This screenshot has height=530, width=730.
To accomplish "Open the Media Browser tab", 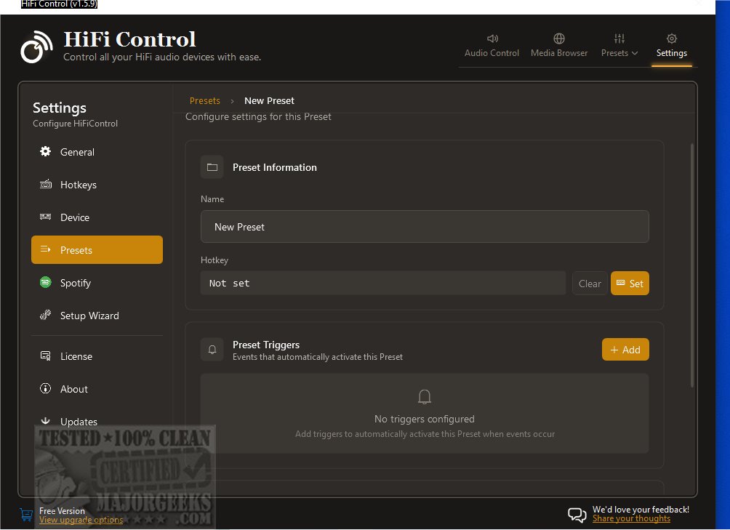I will pyautogui.click(x=559, y=46).
